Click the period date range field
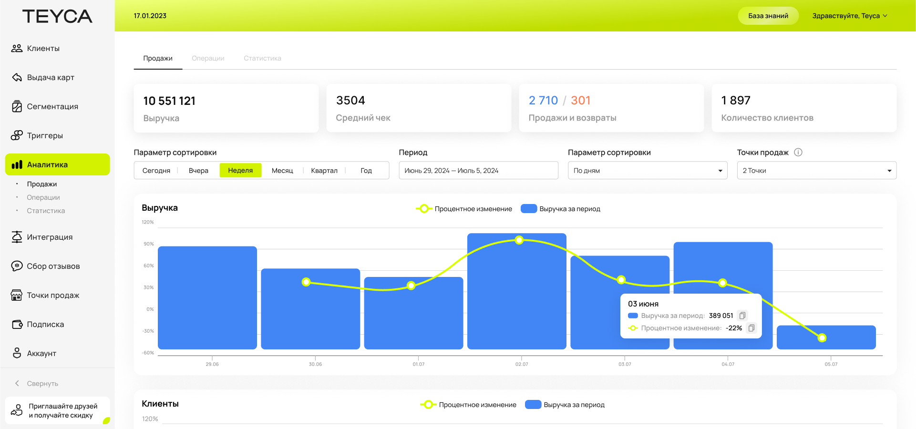 478,171
